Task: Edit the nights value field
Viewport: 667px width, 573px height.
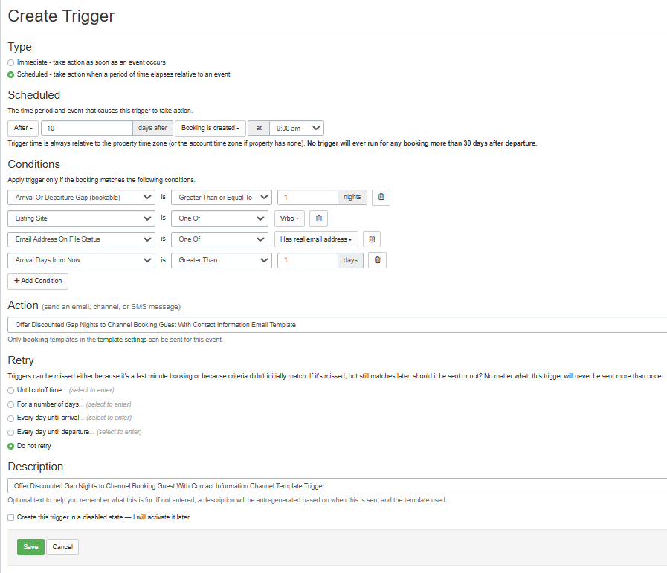Action: click(x=308, y=197)
